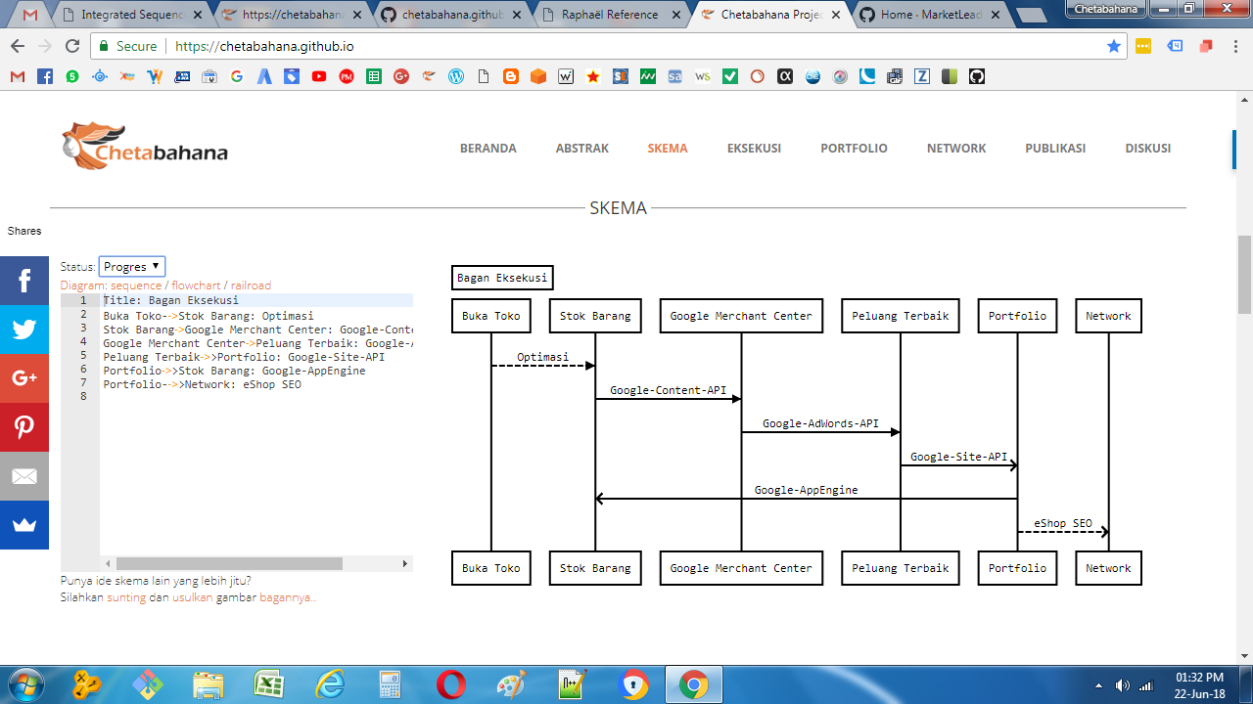1253x704 pixels.
Task: Open the Google Ads bookmark icon
Action: pos(264,76)
